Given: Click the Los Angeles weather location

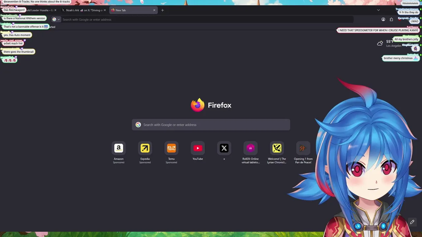Looking at the screenshot, I should click(394, 46).
